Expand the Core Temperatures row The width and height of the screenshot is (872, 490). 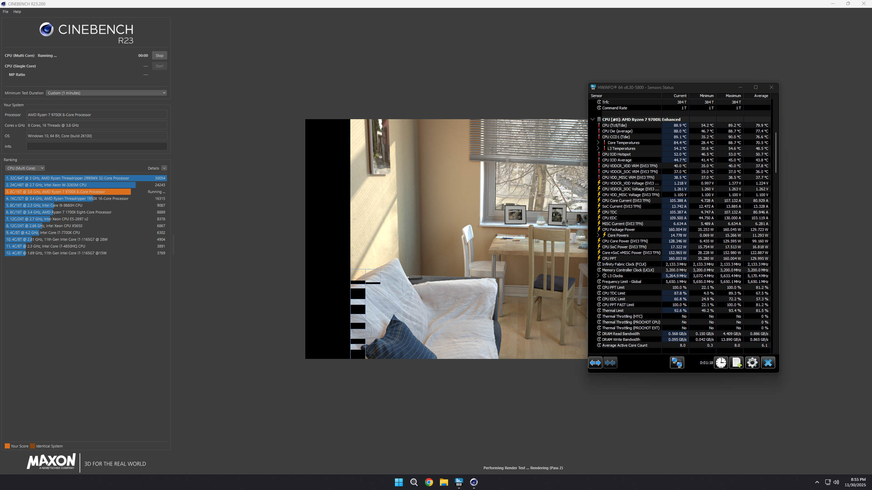pos(598,143)
